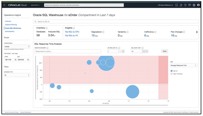Open the Top SQL by CPU link
The width and height of the screenshot is (203, 116).
pos(72,32)
